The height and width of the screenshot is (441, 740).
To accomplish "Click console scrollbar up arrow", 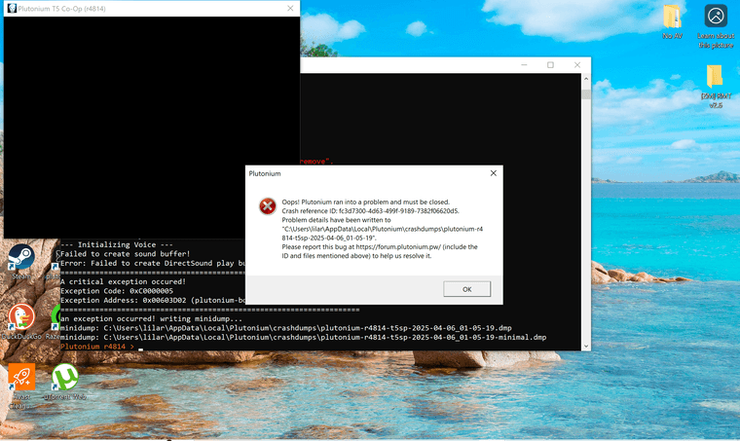I will 586,79.
